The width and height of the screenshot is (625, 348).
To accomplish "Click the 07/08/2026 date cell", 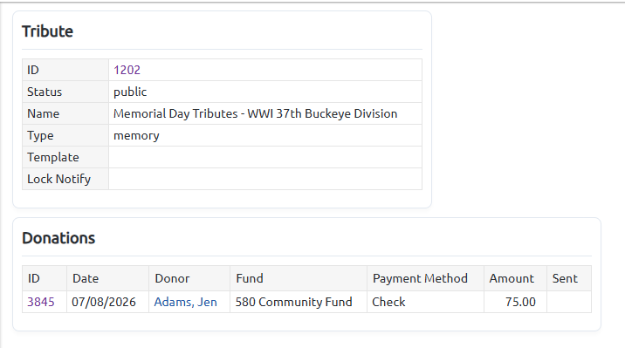I will coord(107,302).
